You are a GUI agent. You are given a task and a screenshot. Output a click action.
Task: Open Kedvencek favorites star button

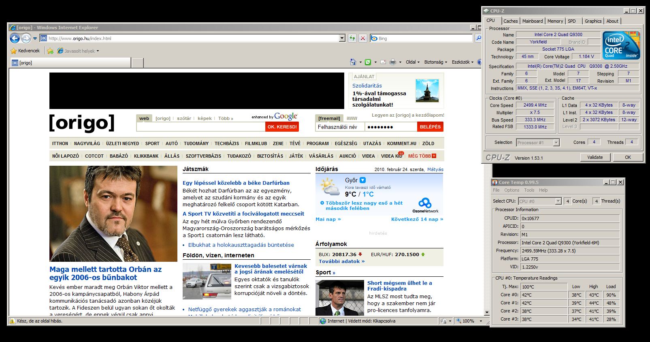point(25,51)
